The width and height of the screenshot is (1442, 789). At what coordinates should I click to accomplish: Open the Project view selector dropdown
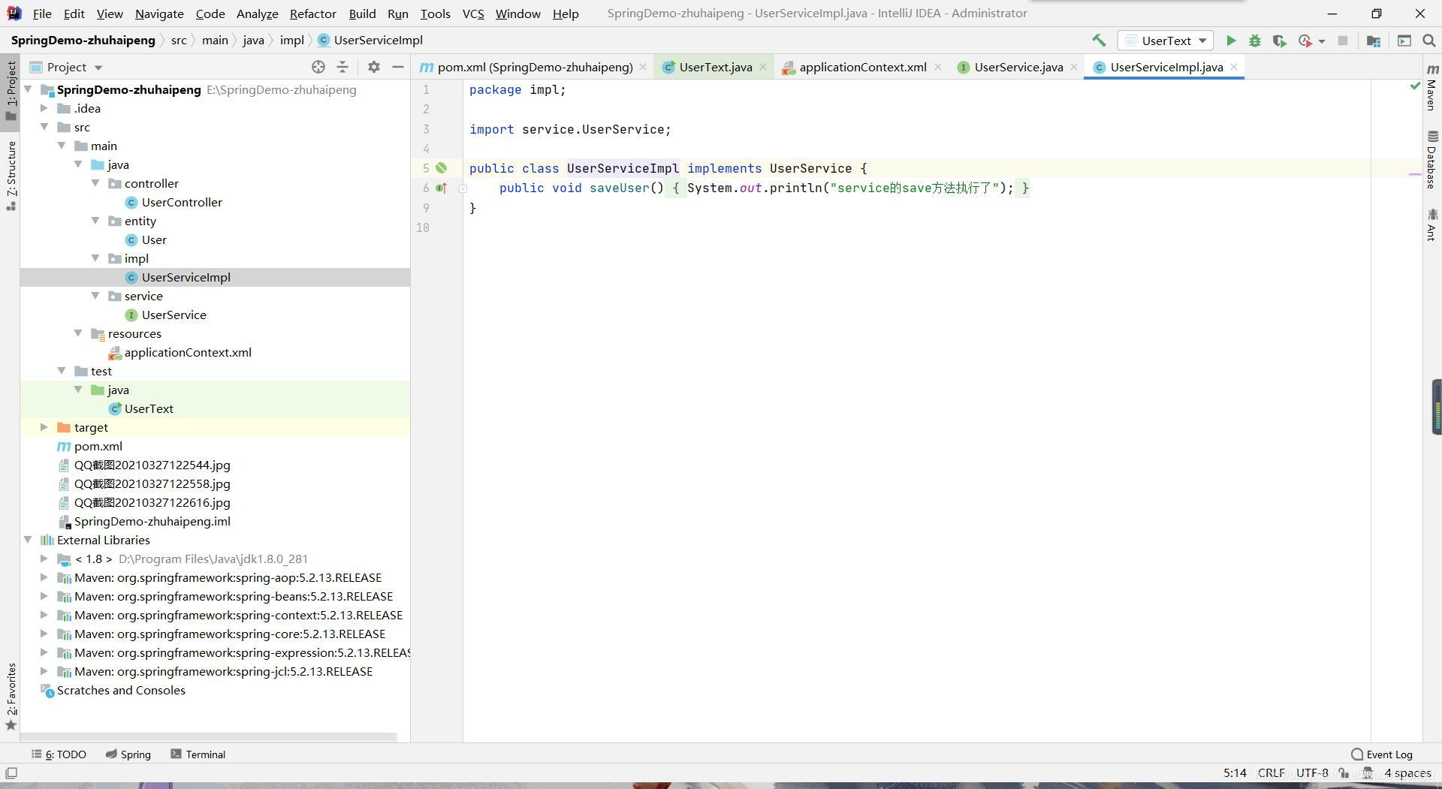[x=66, y=67]
